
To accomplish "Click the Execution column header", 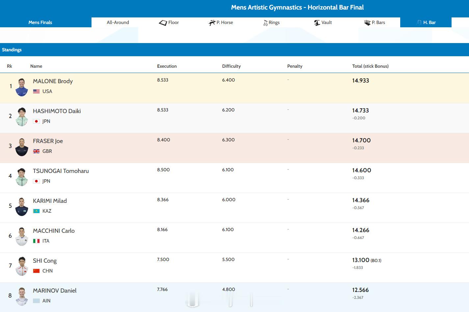I will coord(167,66).
